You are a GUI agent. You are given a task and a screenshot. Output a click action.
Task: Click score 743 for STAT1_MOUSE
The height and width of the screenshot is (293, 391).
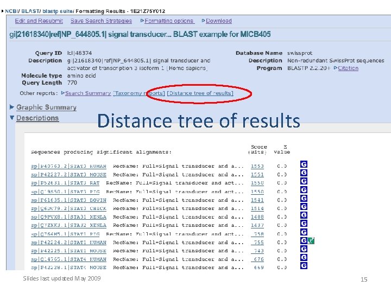257,251
